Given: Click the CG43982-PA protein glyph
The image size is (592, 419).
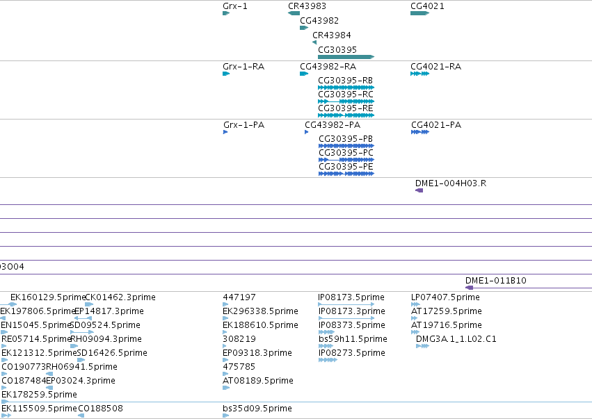Looking at the screenshot, I should click(307, 132).
